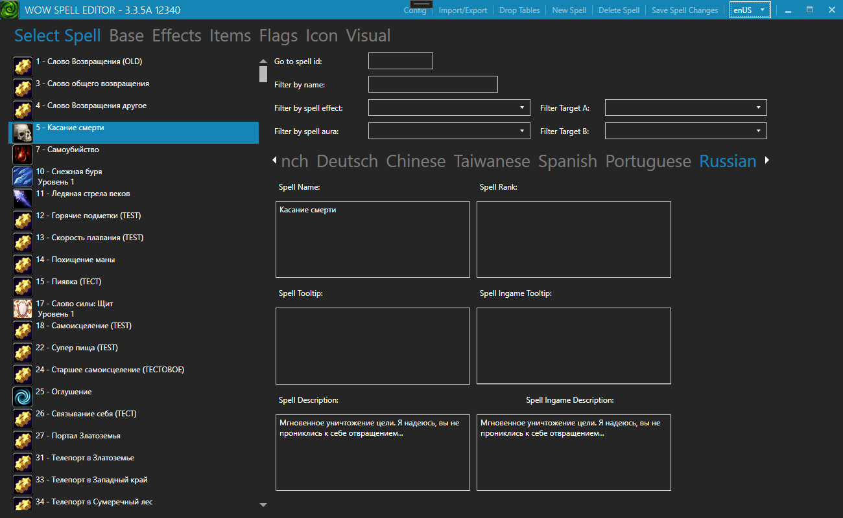
Task: Open the Visual tab
Action: 368,36
